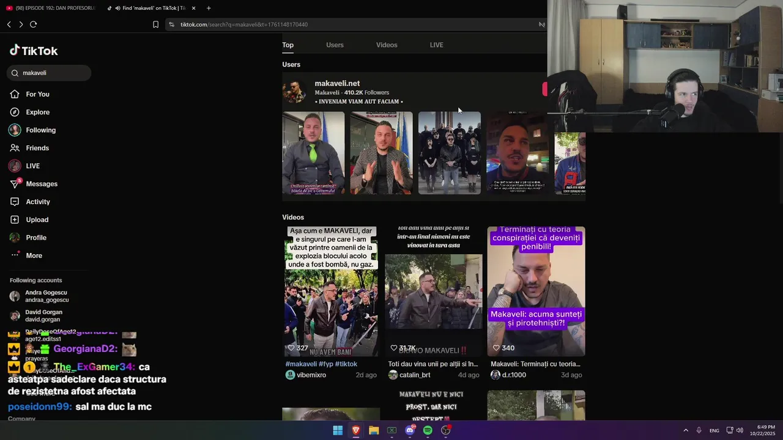783x440 pixels.
Task: Click the #makaveli #fyp #tiktok hashtags caption
Action: pos(321,364)
